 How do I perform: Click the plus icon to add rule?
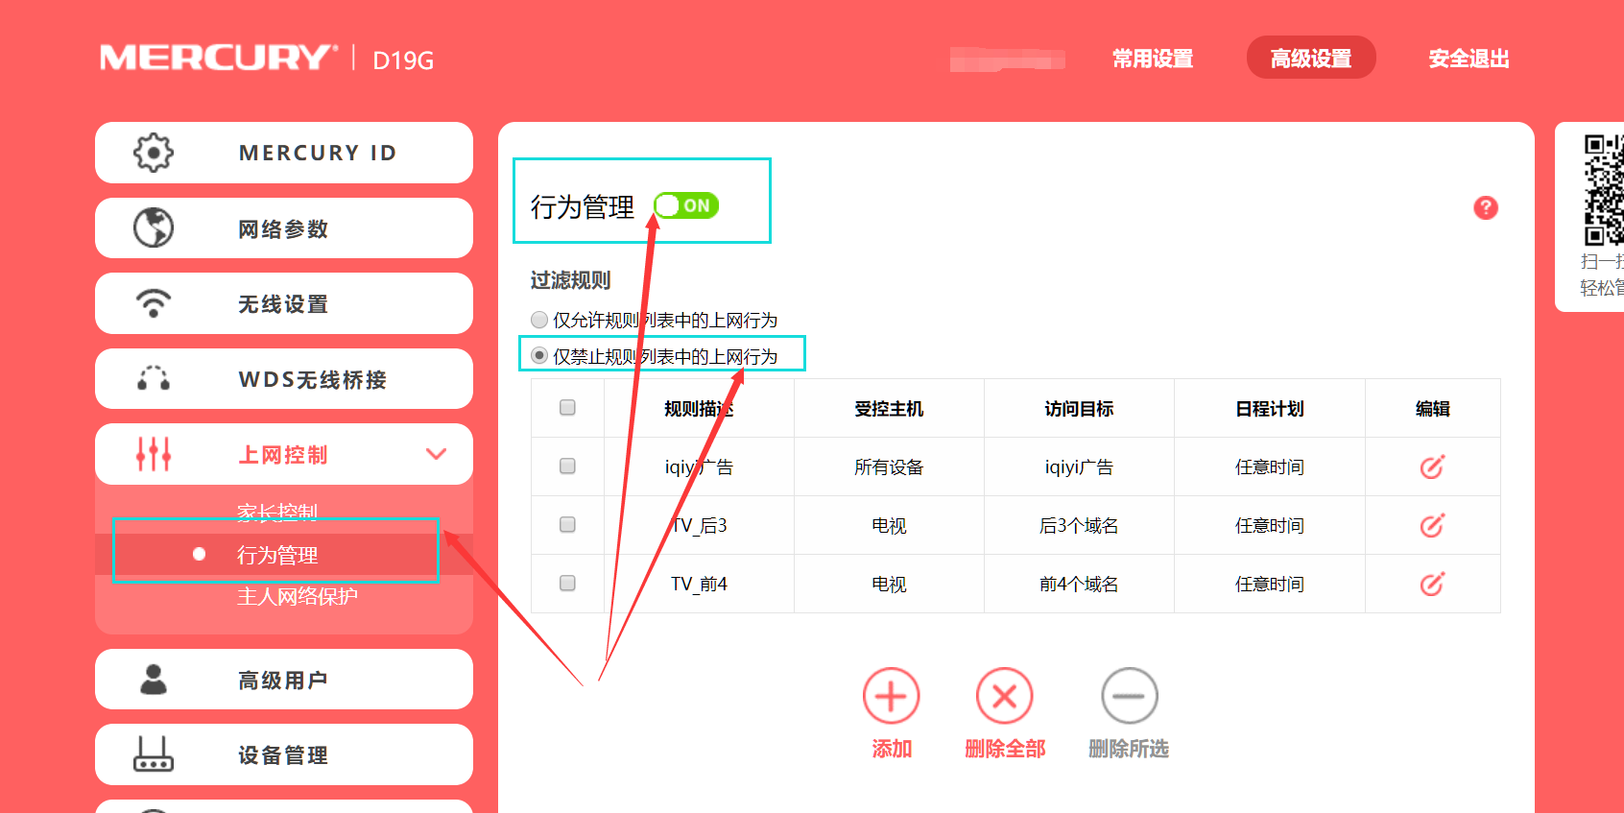point(891,696)
